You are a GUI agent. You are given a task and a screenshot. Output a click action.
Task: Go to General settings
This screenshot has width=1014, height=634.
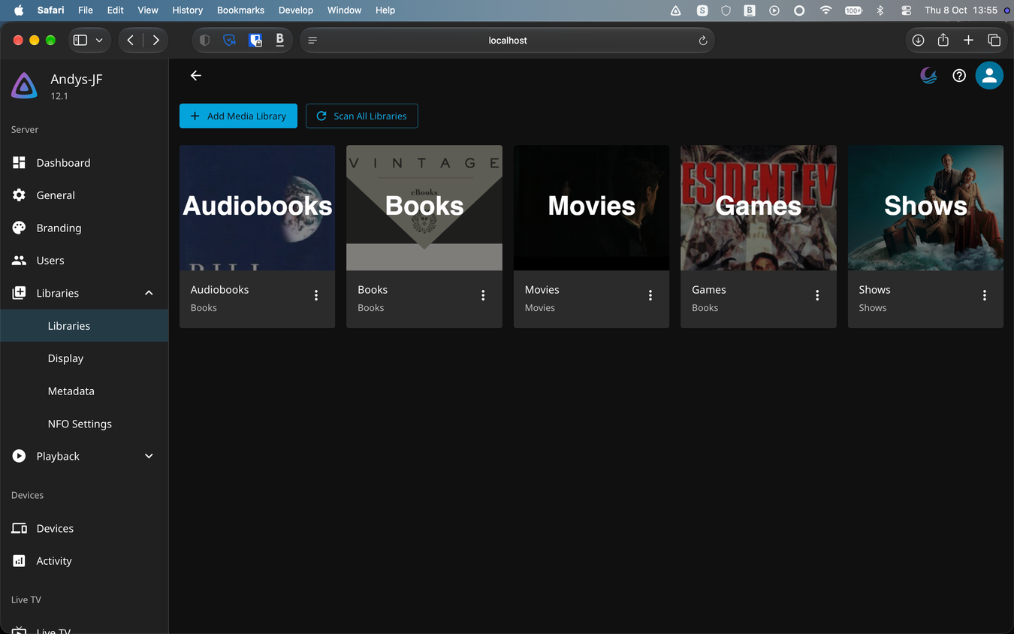click(84, 195)
